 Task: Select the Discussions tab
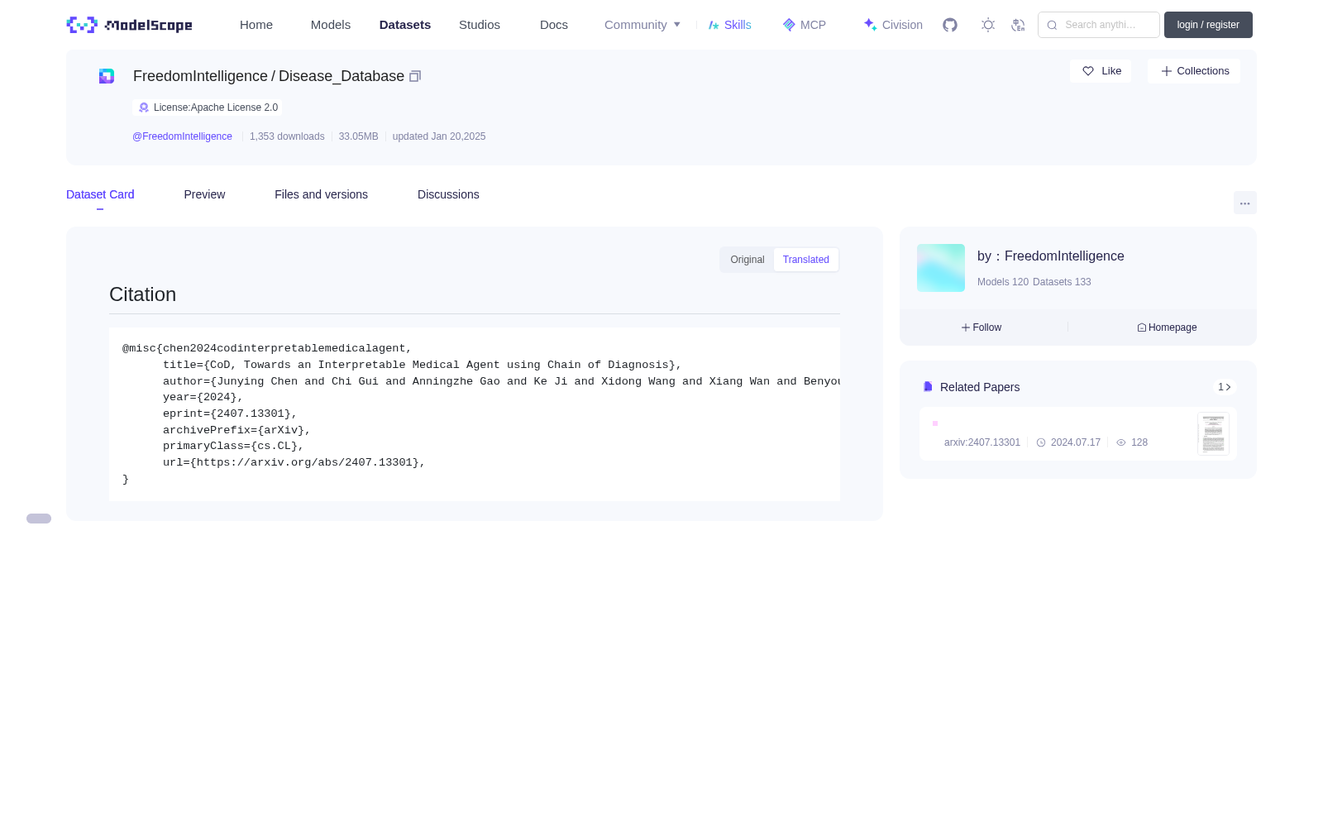coord(448,194)
